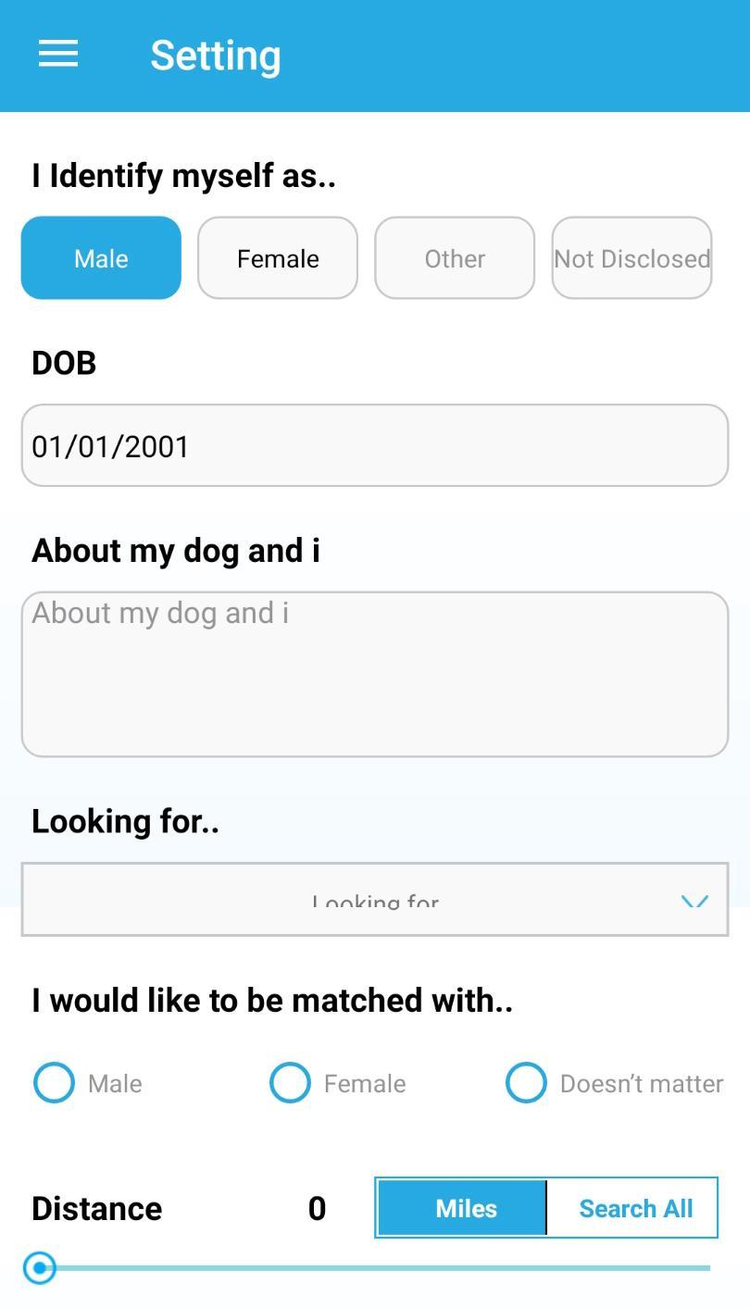Open the Looking for dropdown
Screen dimensions: 750x1308
pos(375,900)
